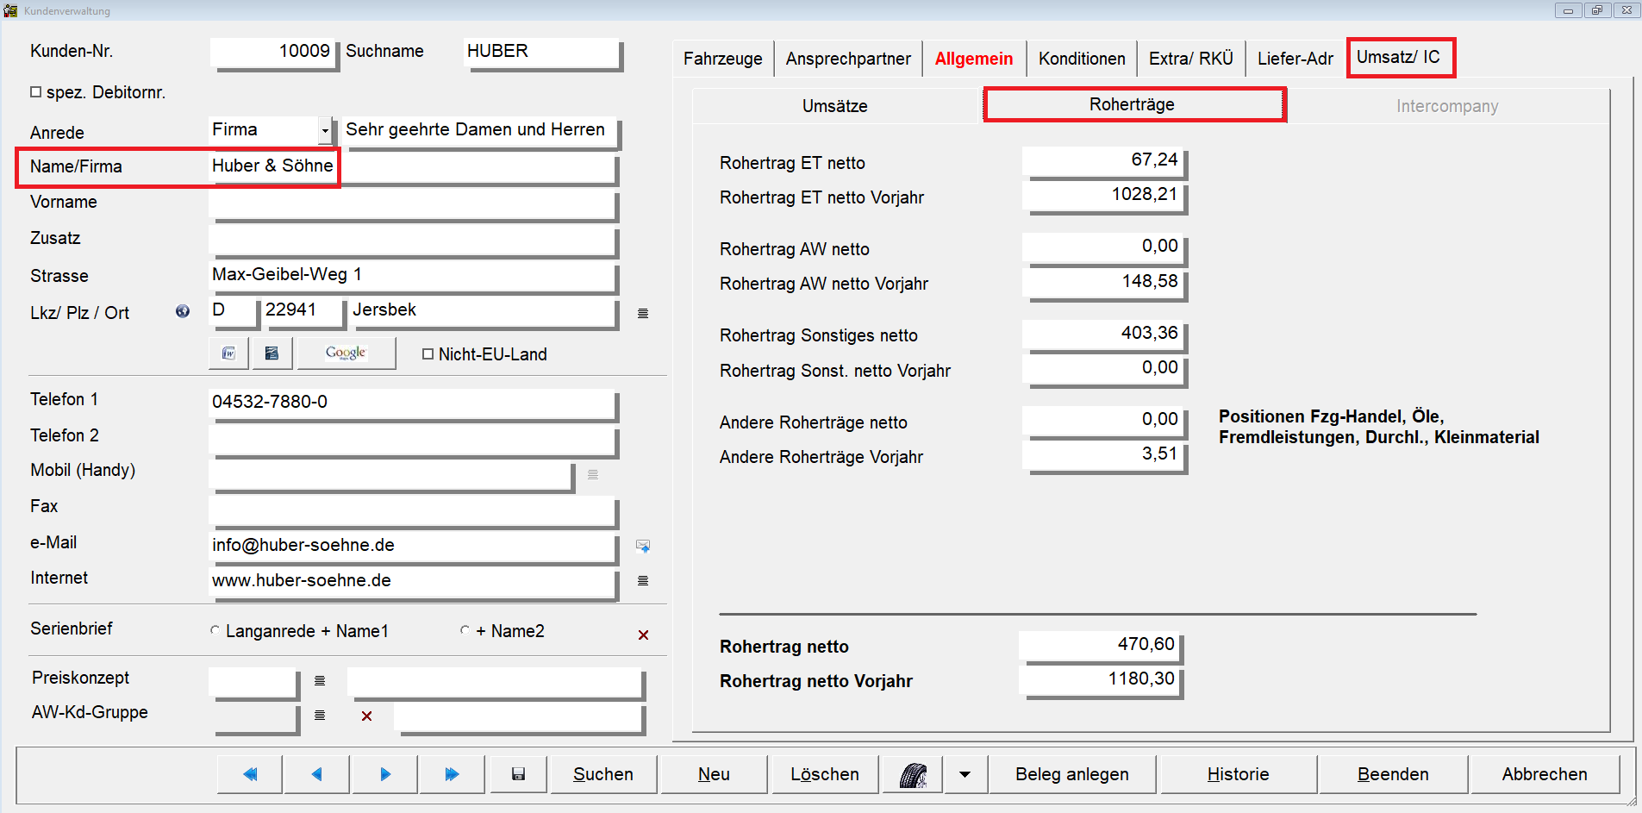Image resolution: width=1642 pixels, height=813 pixels.
Task: Open the Extra/ RKÜ tab
Action: tap(1191, 59)
